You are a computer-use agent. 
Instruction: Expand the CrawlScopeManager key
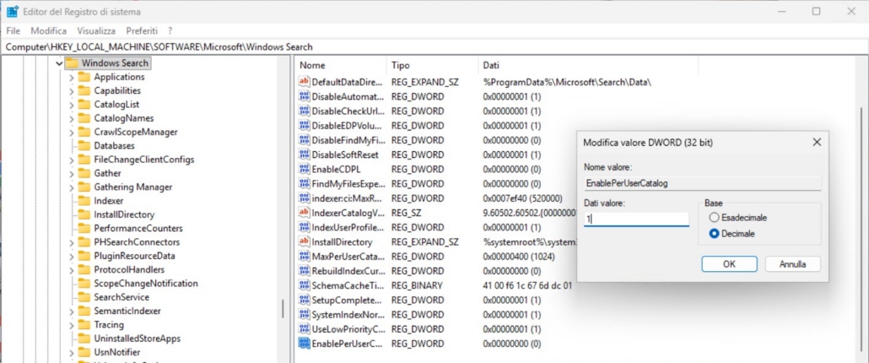(x=72, y=132)
